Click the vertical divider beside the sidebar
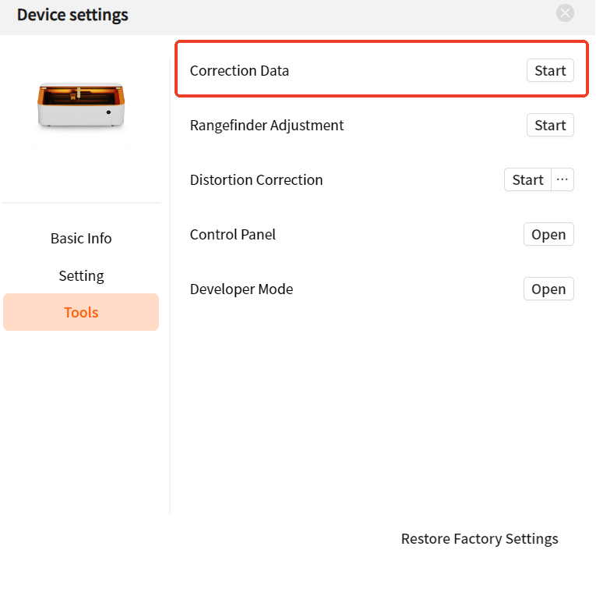 (170, 286)
